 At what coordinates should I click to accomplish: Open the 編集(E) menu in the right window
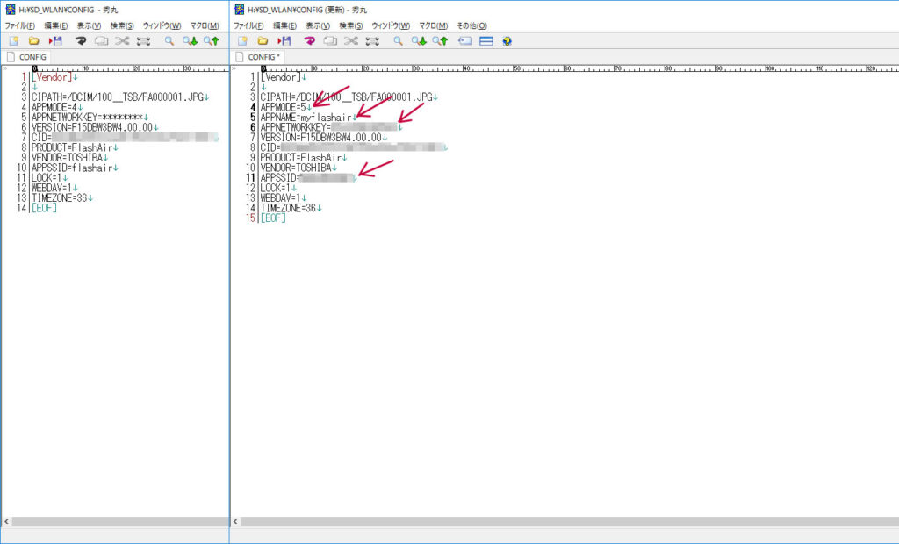[285, 25]
